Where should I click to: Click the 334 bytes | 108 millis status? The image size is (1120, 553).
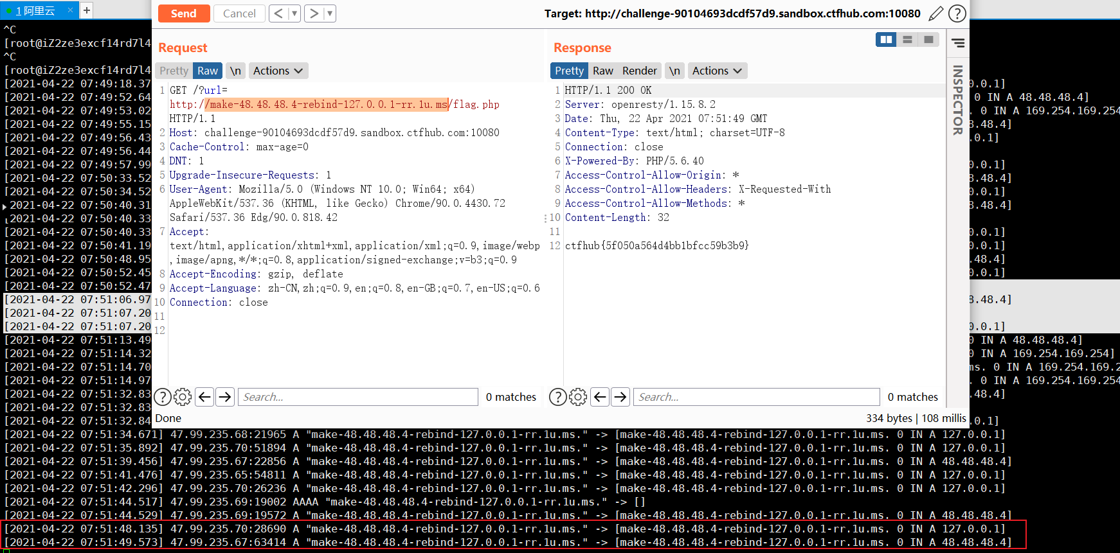click(x=916, y=418)
